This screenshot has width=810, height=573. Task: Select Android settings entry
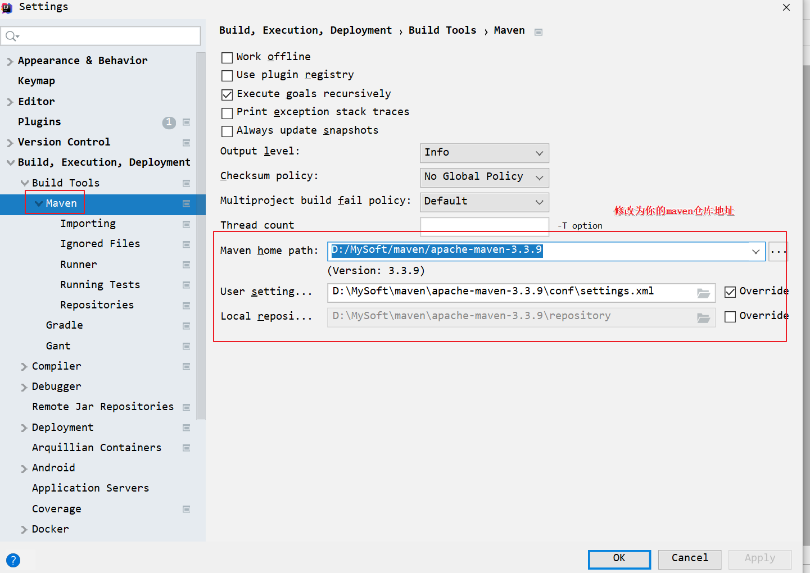53,468
